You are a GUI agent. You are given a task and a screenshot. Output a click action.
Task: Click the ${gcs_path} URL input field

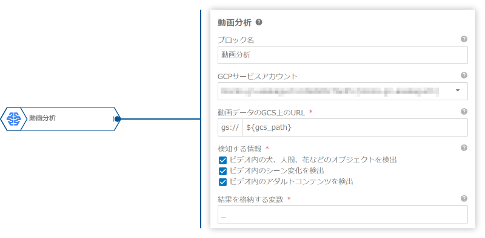click(x=355, y=127)
